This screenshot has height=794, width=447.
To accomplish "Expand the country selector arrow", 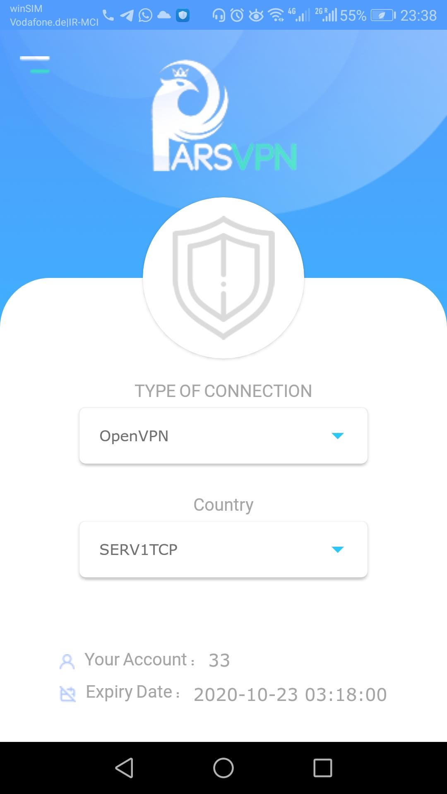I will point(338,550).
